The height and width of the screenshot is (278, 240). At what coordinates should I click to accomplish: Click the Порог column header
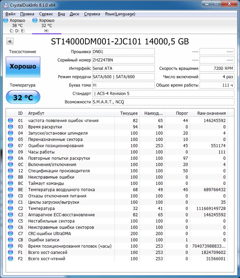(x=178, y=113)
